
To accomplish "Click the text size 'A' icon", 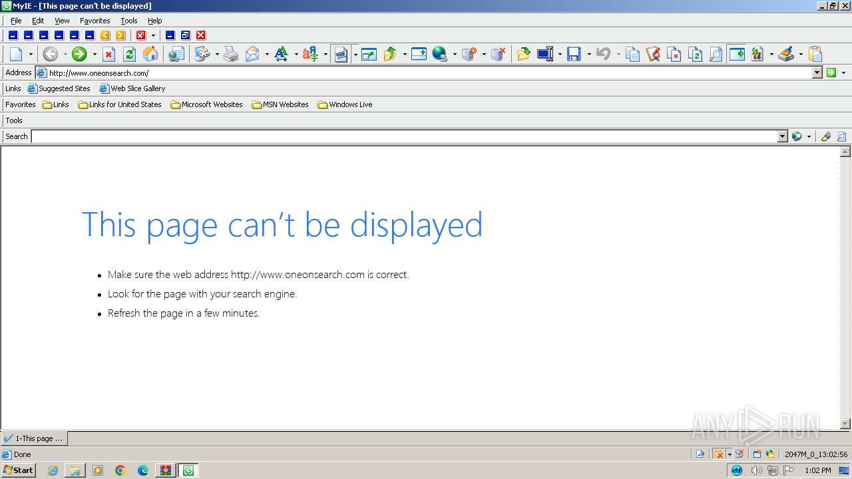I will click(x=282, y=54).
